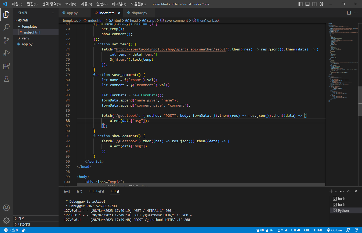Create a new terminal with the plus icon
This screenshot has height=233, width=362.
pos(331,191)
